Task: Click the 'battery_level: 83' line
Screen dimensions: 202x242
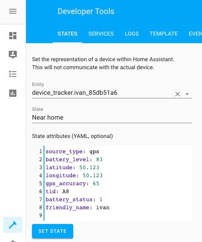Action: coord(74,160)
